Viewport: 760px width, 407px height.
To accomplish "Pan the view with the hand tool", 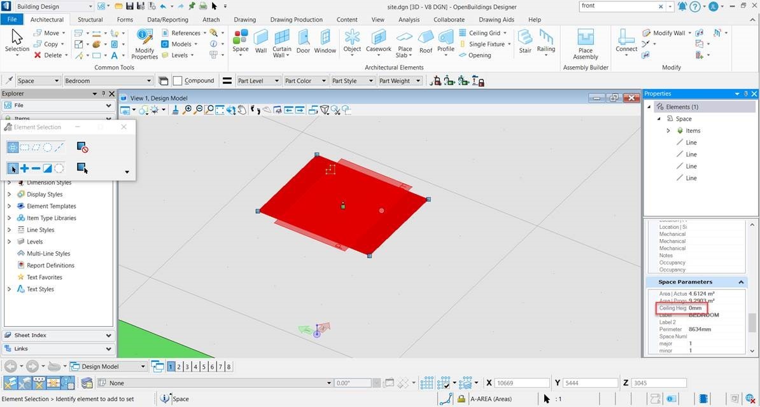I will 242,111.
